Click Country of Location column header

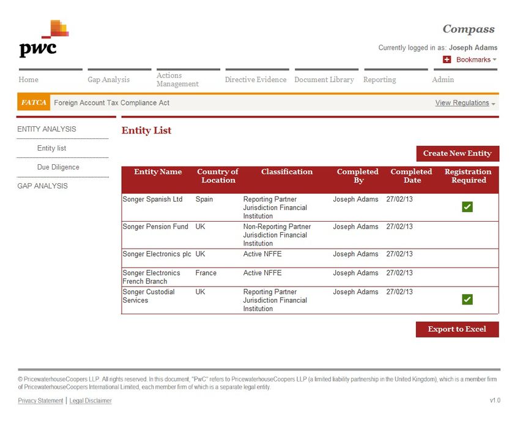(218, 176)
